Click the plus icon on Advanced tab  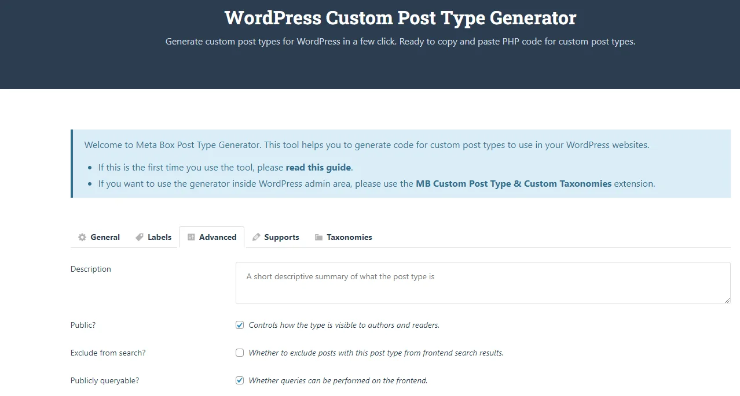click(x=191, y=237)
